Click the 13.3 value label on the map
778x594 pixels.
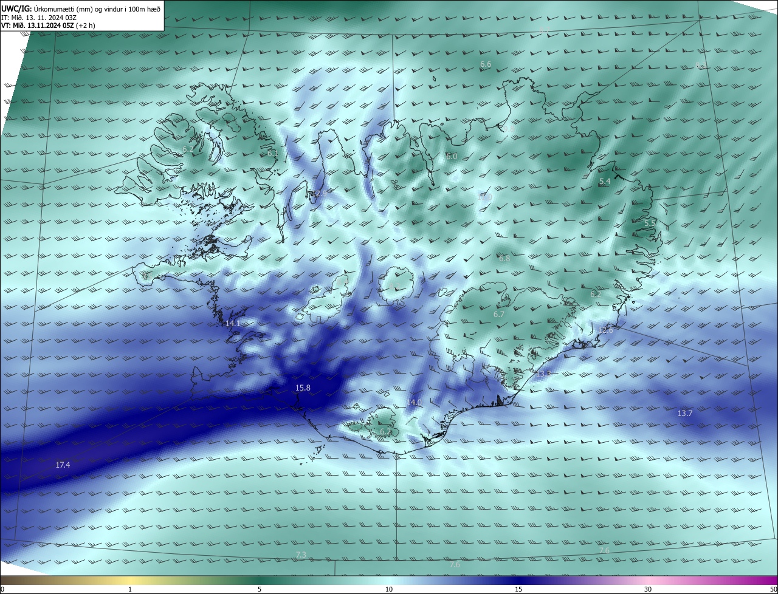tap(543, 374)
